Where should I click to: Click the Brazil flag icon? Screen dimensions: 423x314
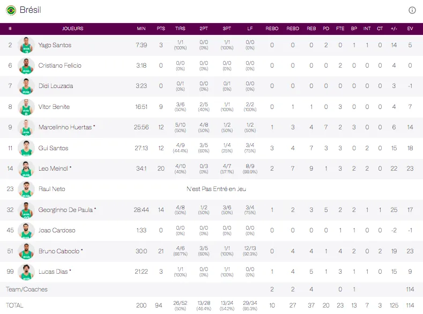click(11, 10)
